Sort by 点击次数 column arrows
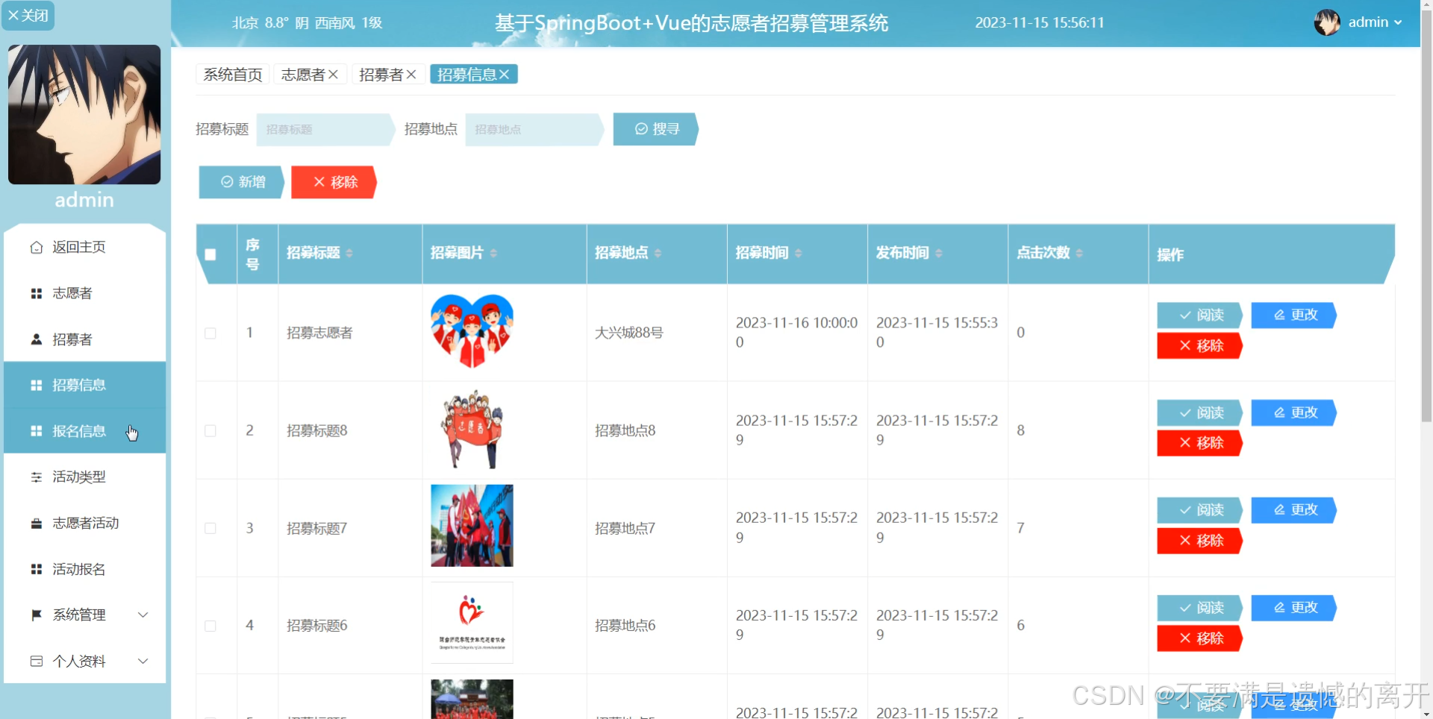This screenshot has height=719, width=1433. coord(1079,254)
